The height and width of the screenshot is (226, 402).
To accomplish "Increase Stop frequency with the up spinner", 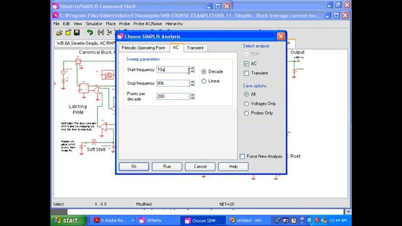I will pos(192,82).
